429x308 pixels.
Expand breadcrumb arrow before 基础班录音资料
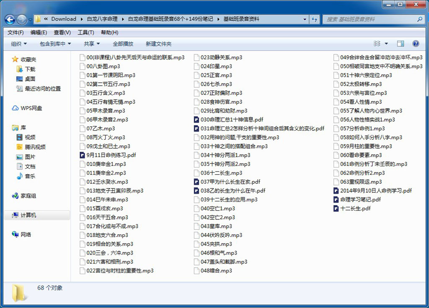218,19
